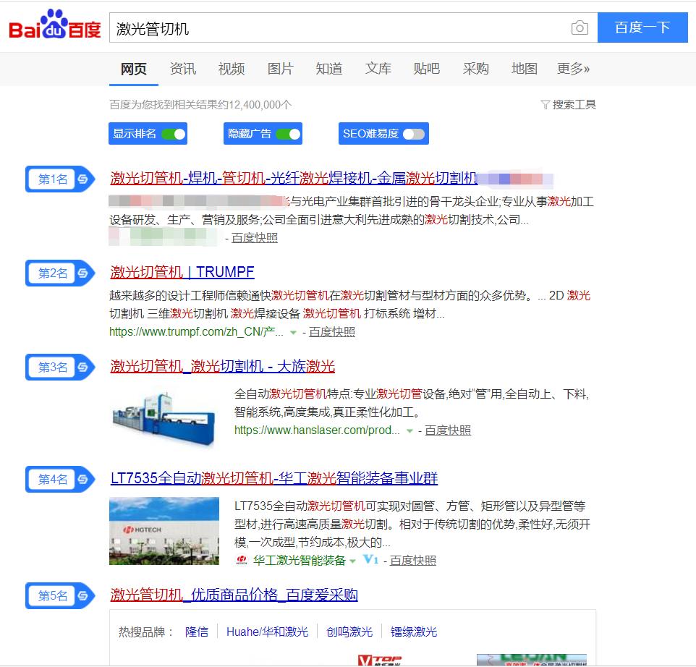This screenshot has width=696, height=667.
Task: Visit the trumpf.com URL link
Action: point(196,332)
